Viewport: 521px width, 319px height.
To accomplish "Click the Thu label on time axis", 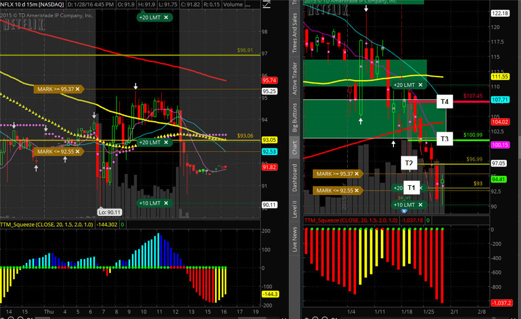I will click(x=49, y=312).
